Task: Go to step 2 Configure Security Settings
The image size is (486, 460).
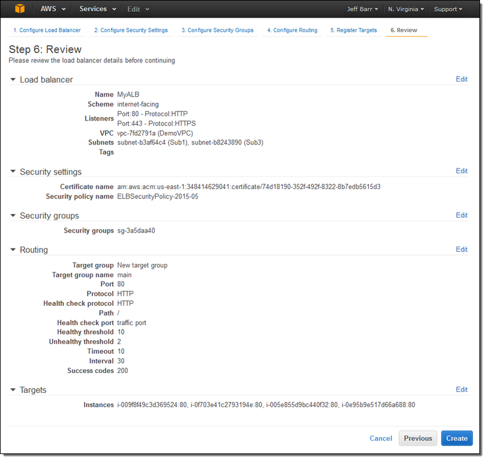Action: click(x=131, y=30)
